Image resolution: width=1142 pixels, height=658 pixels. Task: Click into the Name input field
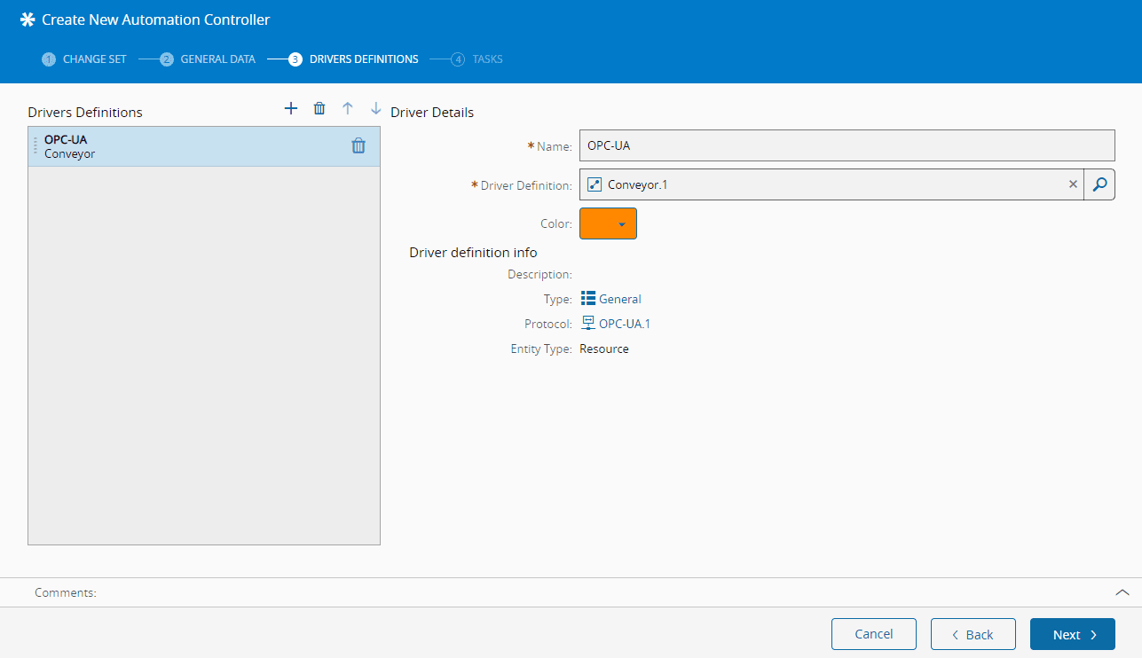click(x=846, y=145)
